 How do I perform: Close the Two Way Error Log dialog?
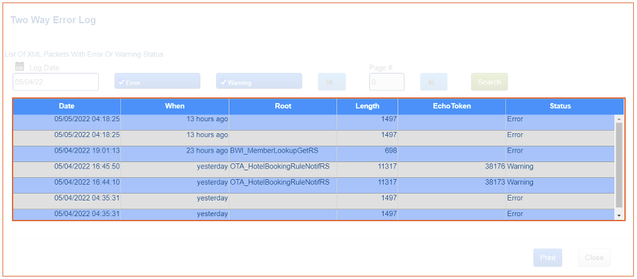(594, 258)
